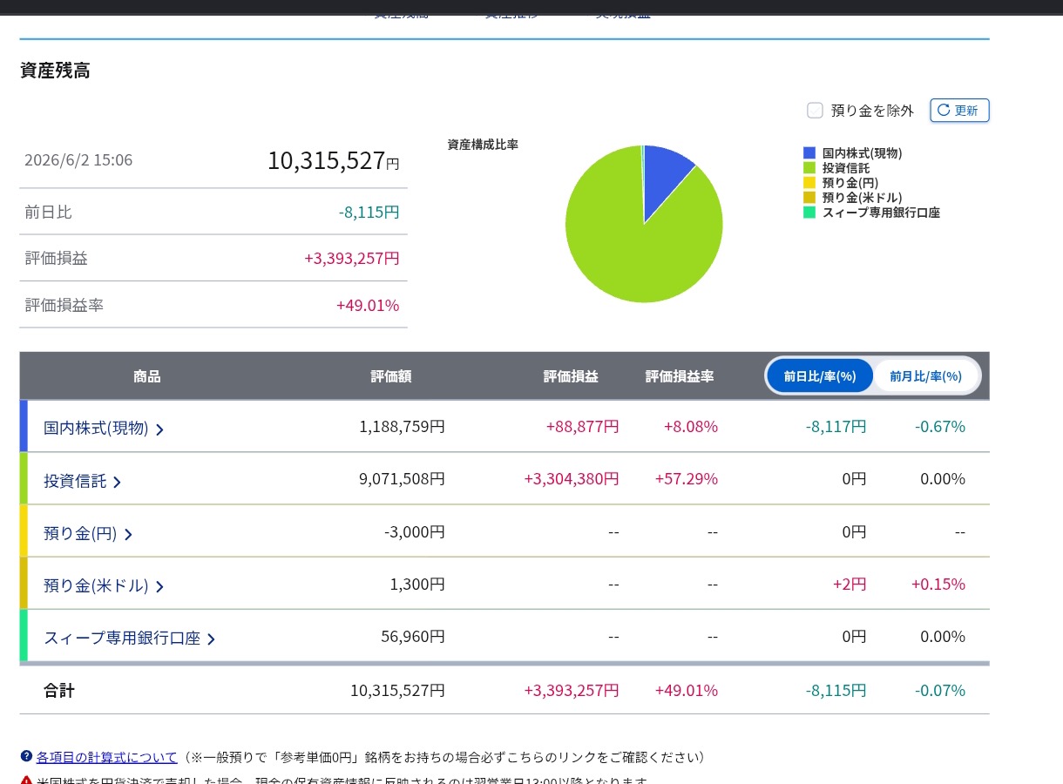Click the date 2026/6/2 15:06

click(x=78, y=160)
